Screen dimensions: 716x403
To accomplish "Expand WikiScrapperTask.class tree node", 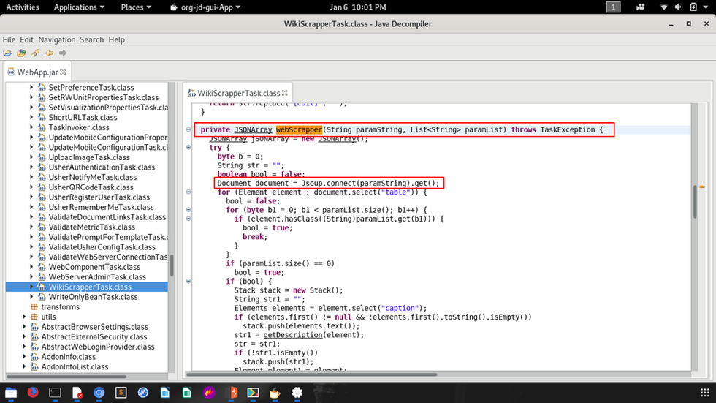I will click(x=31, y=287).
